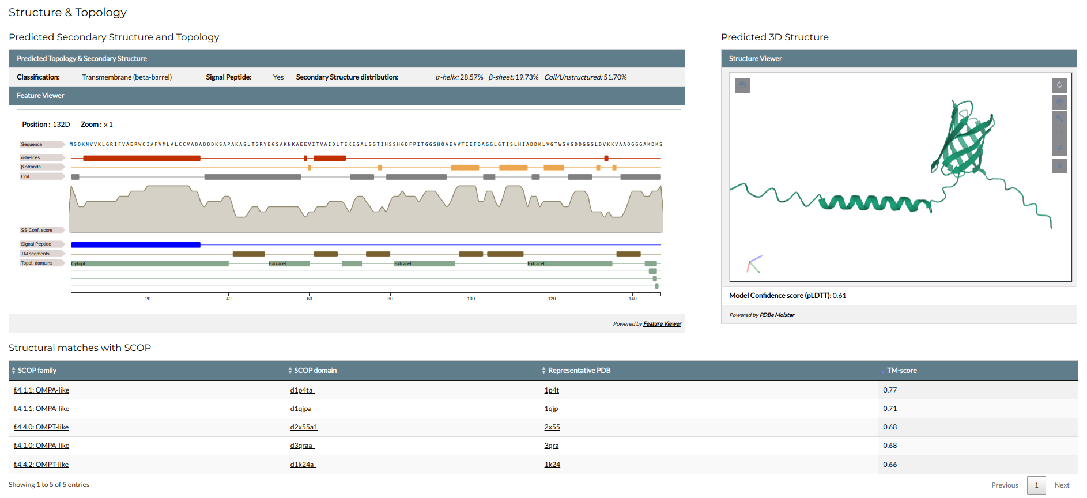Image resolution: width=1087 pixels, height=498 pixels.
Task: Open representative PDB 2x55 link
Action: [552, 427]
